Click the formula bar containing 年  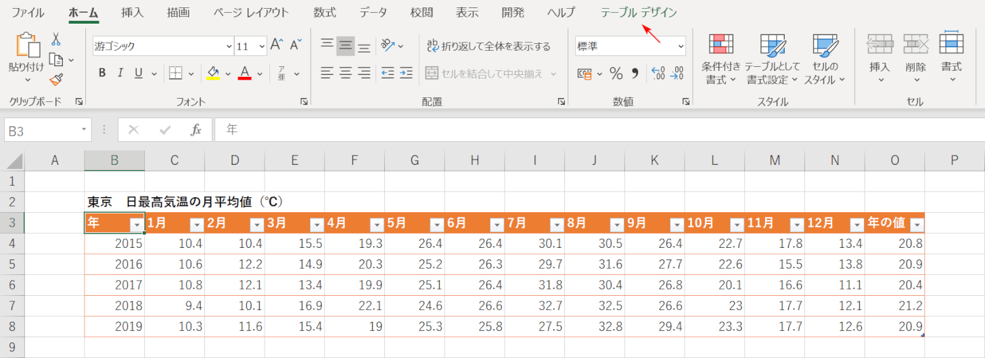pos(599,130)
